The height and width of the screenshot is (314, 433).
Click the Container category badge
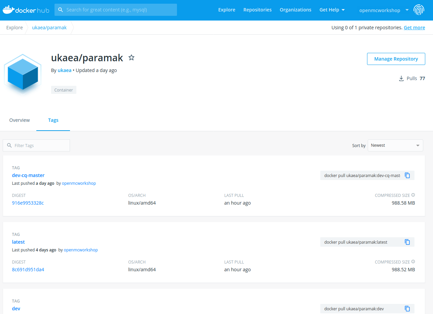coord(64,90)
